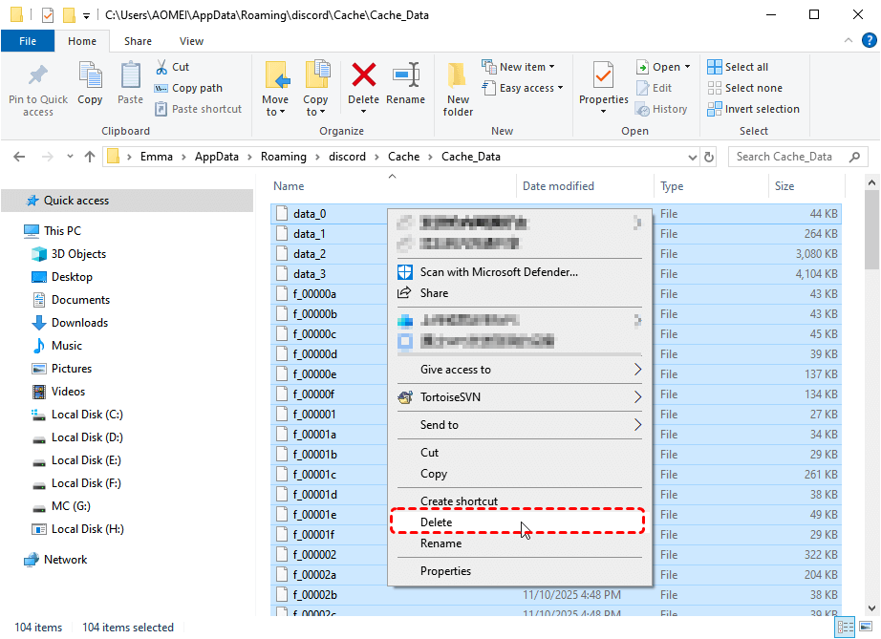Screen dimensions: 881x639
Task: Go up one folder level arrow
Action: [90, 157]
